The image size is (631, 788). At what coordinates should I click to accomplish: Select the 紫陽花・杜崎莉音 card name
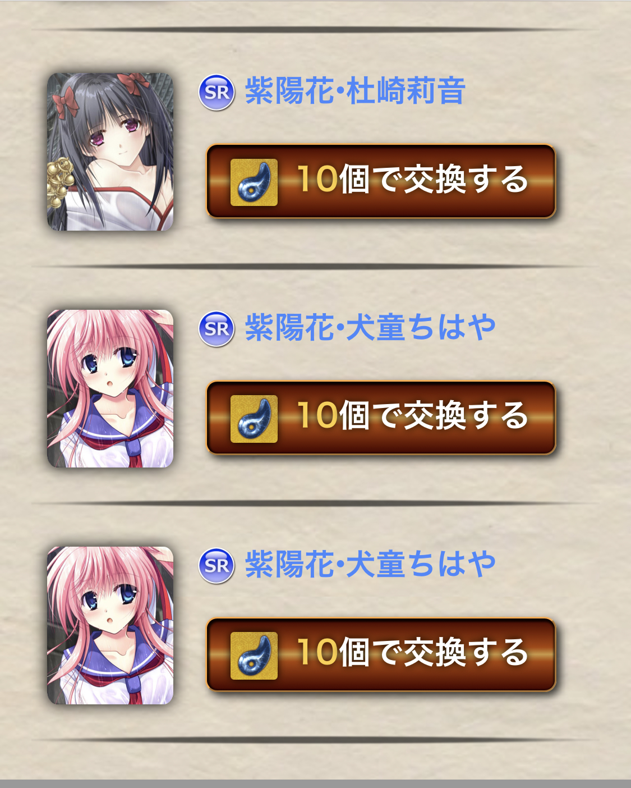[356, 91]
